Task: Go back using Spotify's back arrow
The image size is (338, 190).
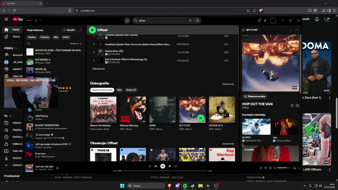Action: click(36, 21)
